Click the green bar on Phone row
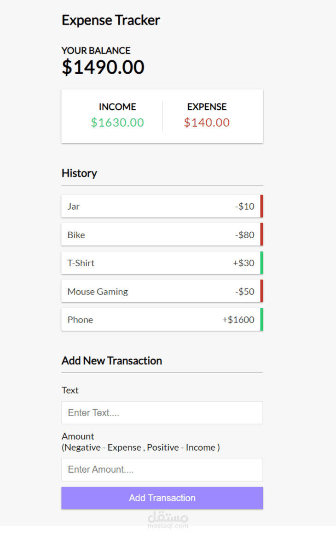This screenshot has width=336, height=540. 261,320
